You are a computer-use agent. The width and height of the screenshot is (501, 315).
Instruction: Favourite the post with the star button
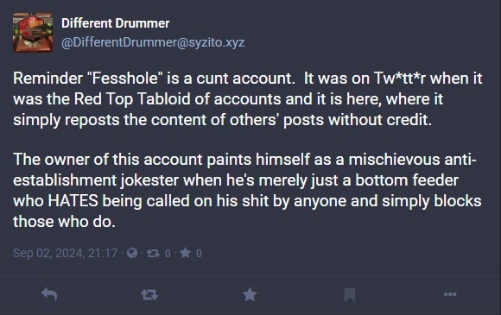[x=250, y=294]
